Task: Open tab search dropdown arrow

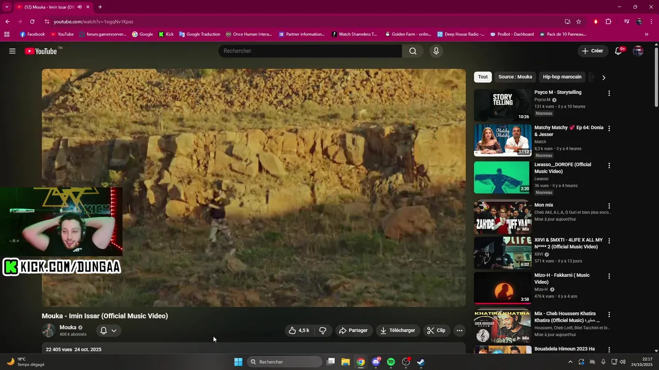Action: 7,7
